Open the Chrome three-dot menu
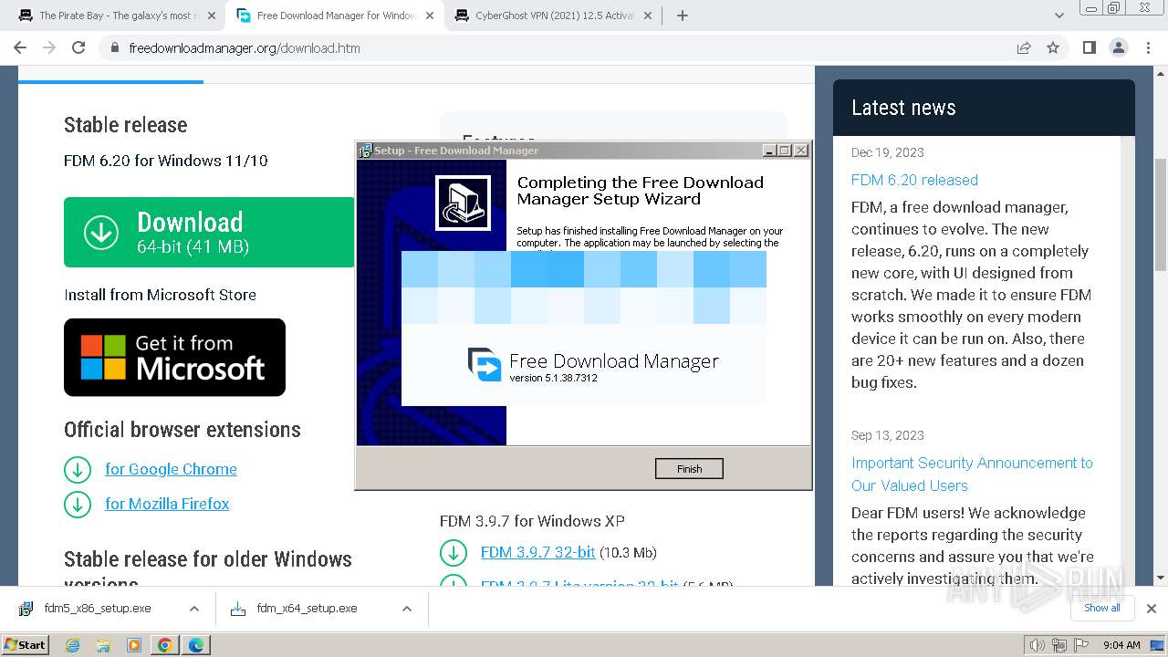The width and height of the screenshot is (1168, 657). click(1147, 47)
